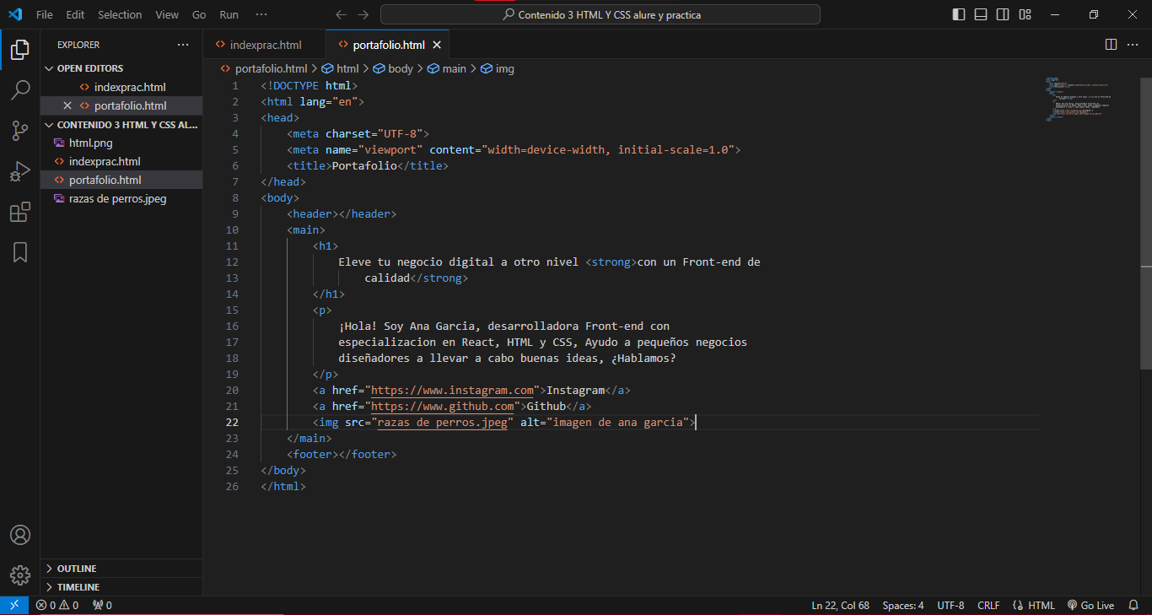This screenshot has height=615, width=1152.
Task: Click line number 10 in the gutter
Action: tap(232, 229)
